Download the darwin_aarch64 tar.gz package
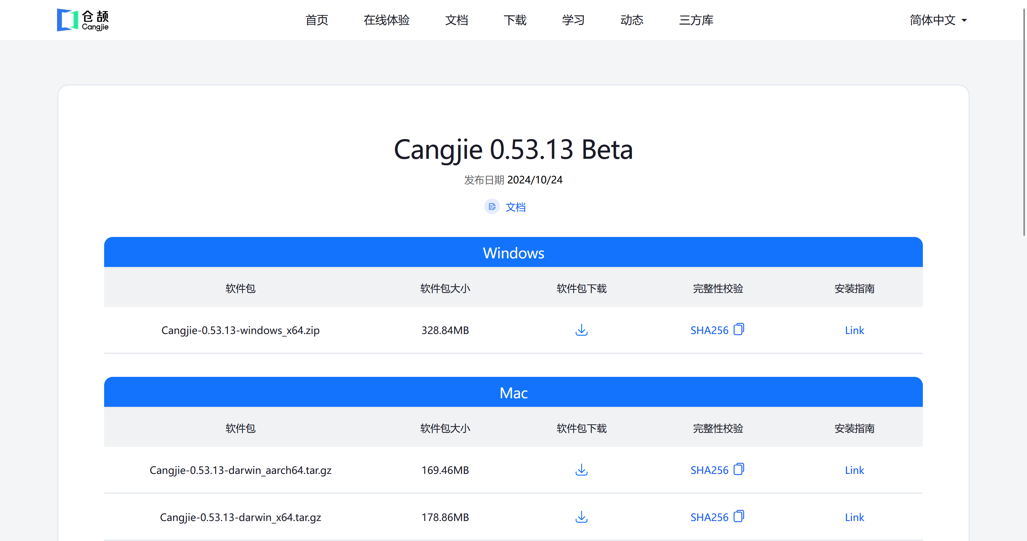This screenshot has width=1027, height=541. click(581, 470)
